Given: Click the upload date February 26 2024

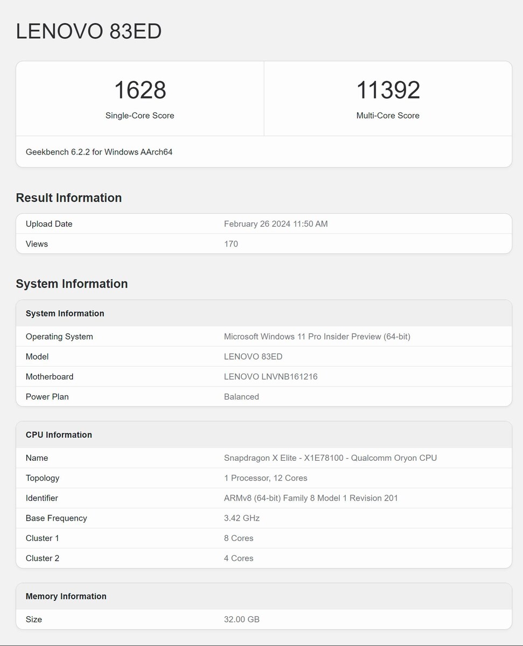Looking at the screenshot, I should (276, 224).
